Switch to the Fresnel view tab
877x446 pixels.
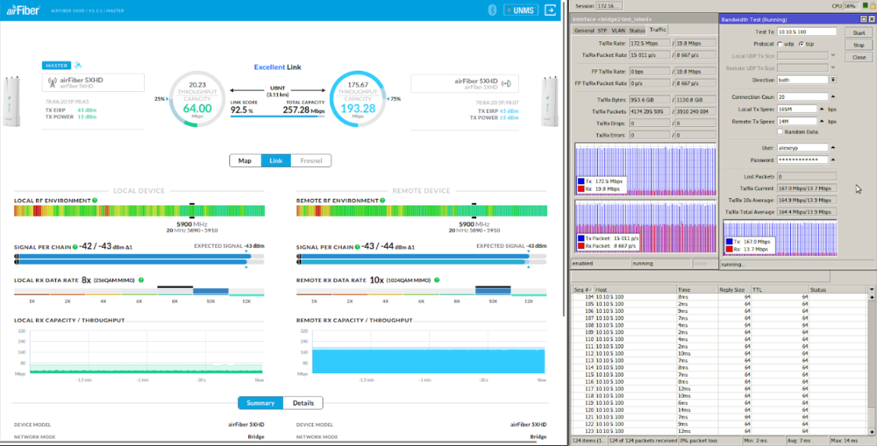point(310,161)
